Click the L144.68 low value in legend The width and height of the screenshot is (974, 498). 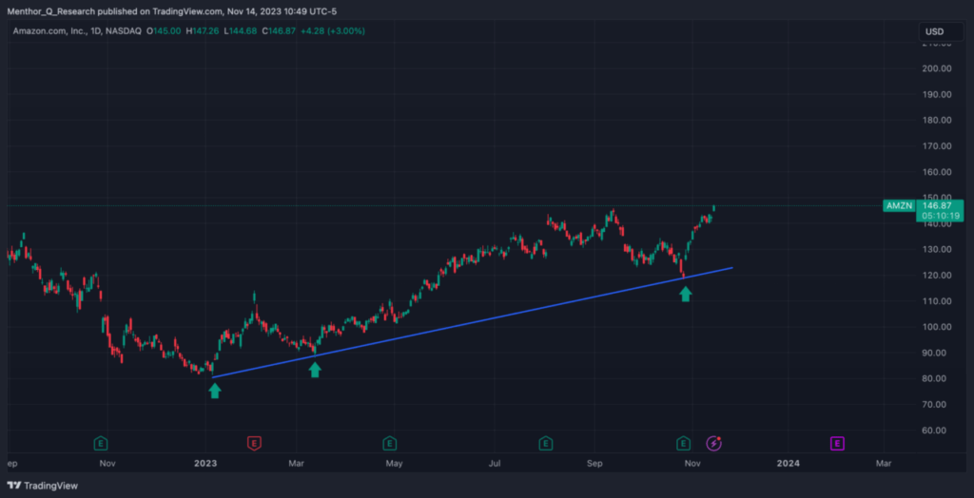[243, 30]
